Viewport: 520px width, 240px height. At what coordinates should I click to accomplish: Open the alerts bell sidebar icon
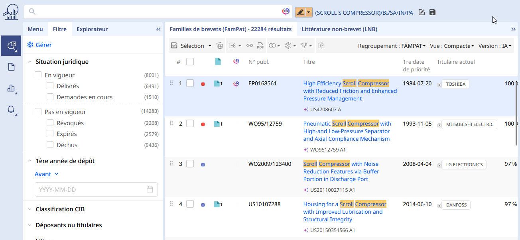(11, 110)
